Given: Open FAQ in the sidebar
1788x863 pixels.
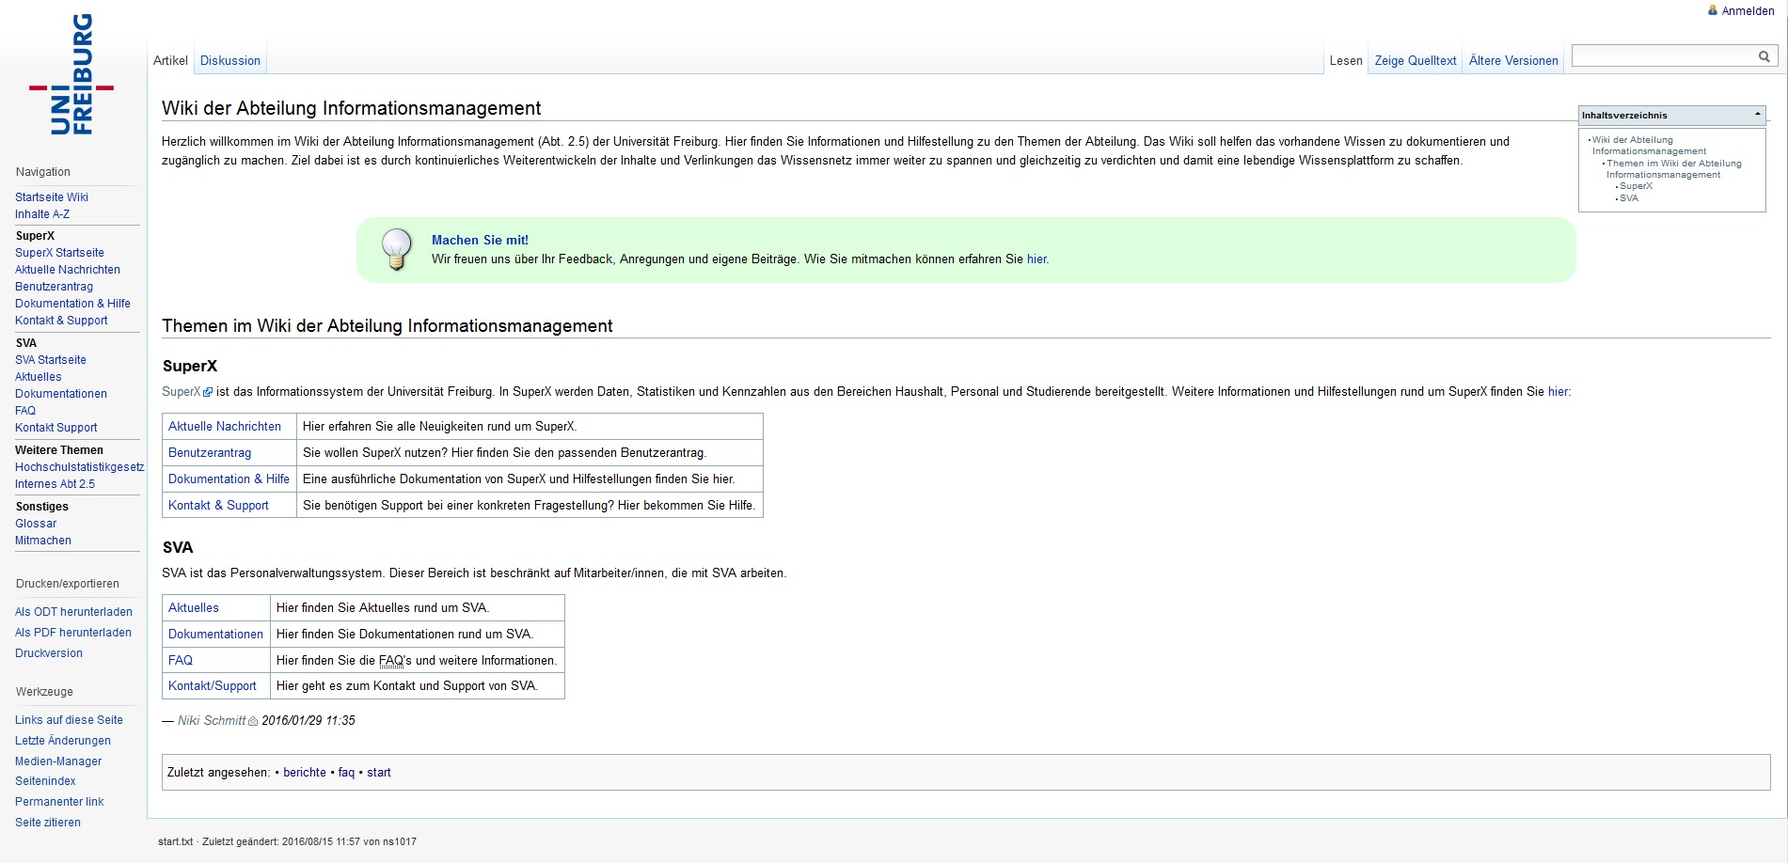Looking at the screenshot, I should point(25,411).
